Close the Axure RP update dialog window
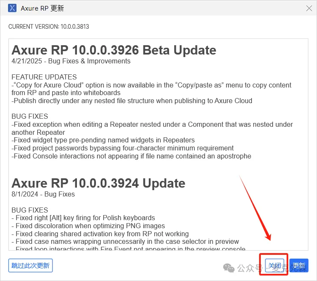This screenshot has height=281, width=317. [309, 8]
